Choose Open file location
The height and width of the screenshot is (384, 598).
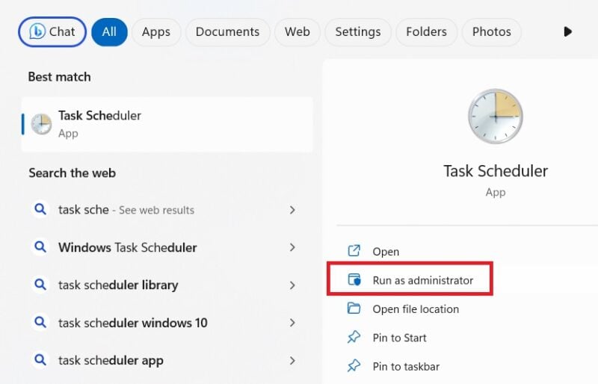pyautogui.click(x=416, y=309)
